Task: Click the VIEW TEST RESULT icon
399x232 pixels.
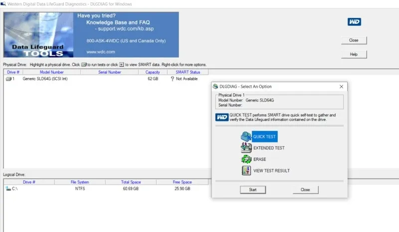Action: (x=246, y=170)
